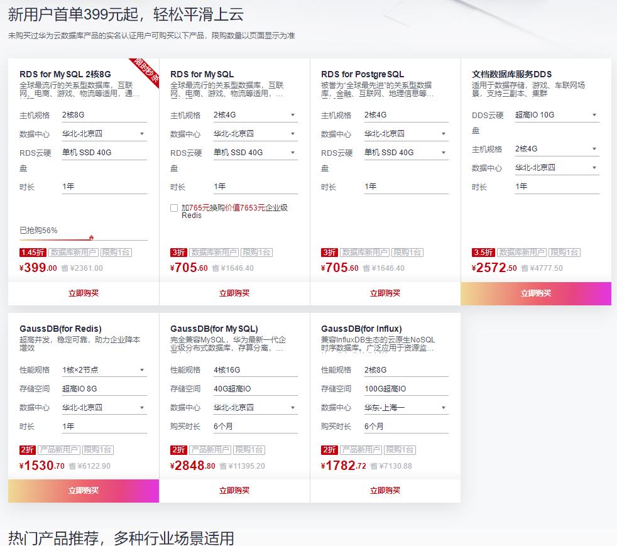The image size is (617, 546).
Task: Click the ¥1782.72 price
Action: point(344,466)
